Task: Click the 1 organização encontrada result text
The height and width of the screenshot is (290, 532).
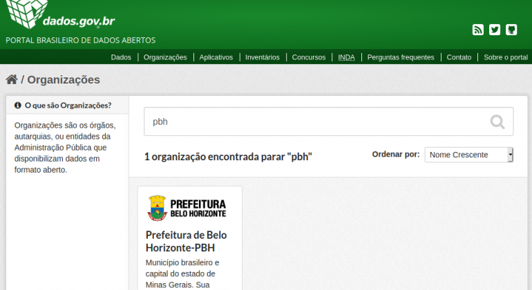Action: 228,157
